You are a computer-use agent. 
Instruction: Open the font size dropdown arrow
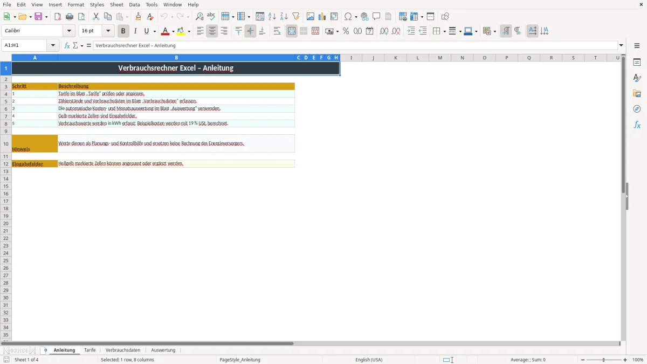(108, 31)
